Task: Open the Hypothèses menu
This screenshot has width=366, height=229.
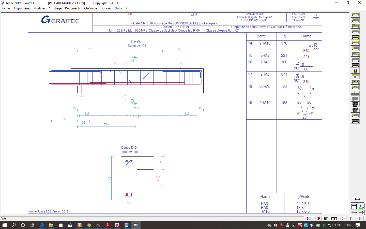Action: (x=22, y=8)
